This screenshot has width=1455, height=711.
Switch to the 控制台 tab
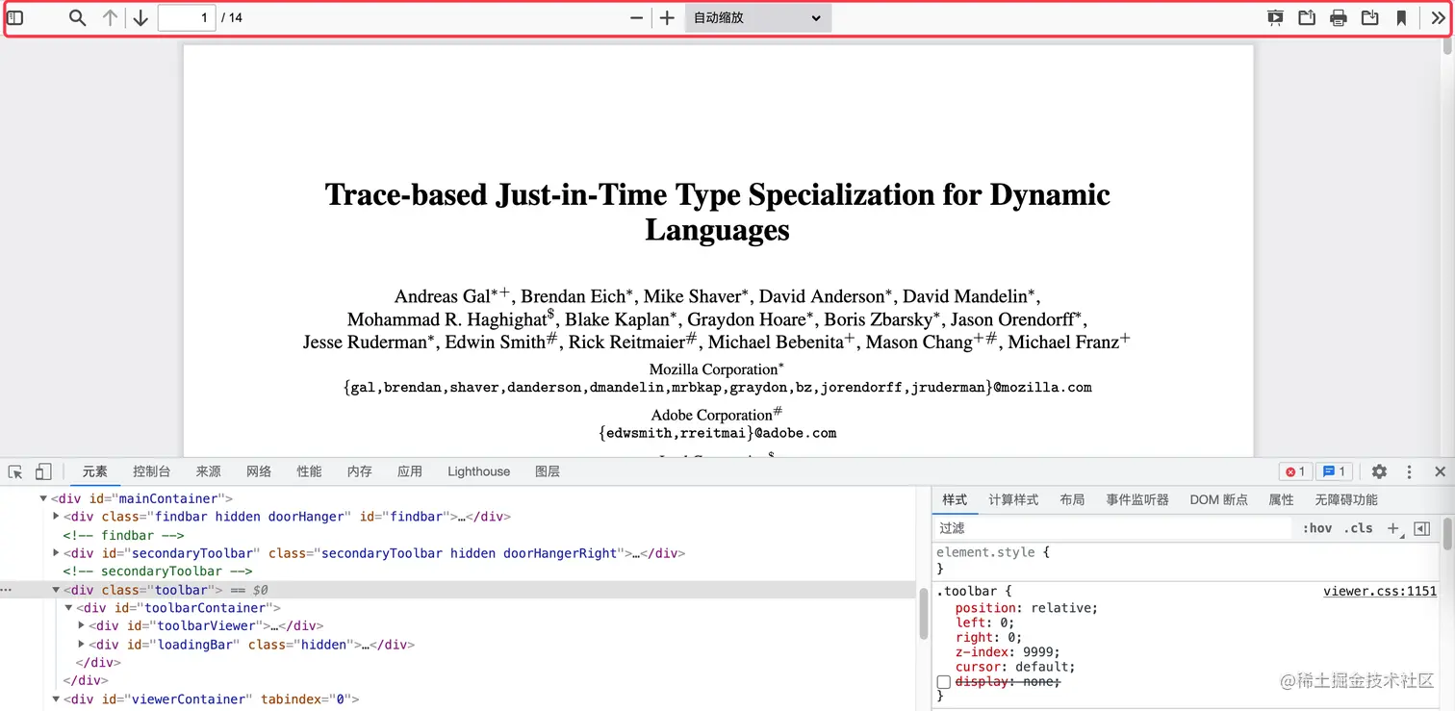[x=152, y=471]
